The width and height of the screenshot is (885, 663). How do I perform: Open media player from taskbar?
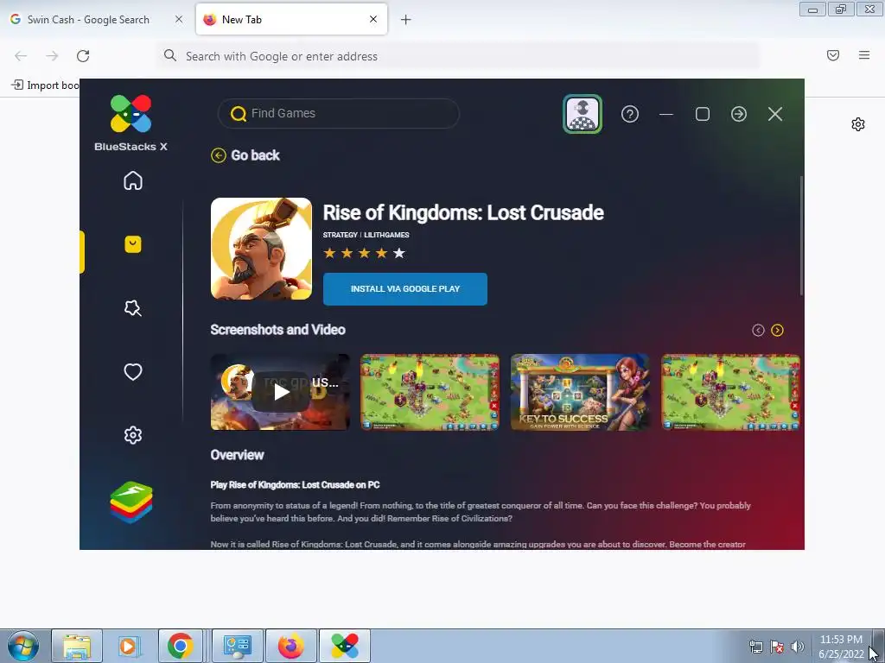coord(128,646)
